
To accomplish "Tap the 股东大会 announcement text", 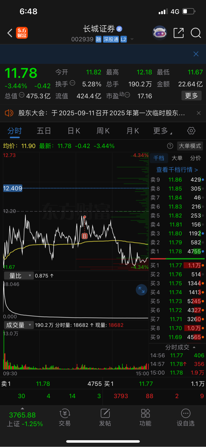I will 101,113.
